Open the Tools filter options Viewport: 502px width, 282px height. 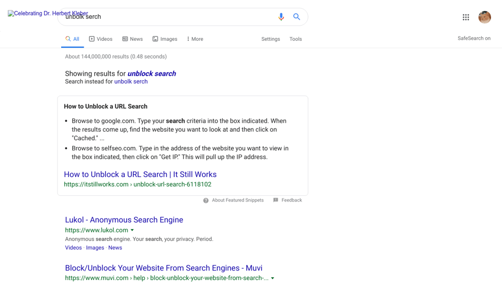[295, 39]
